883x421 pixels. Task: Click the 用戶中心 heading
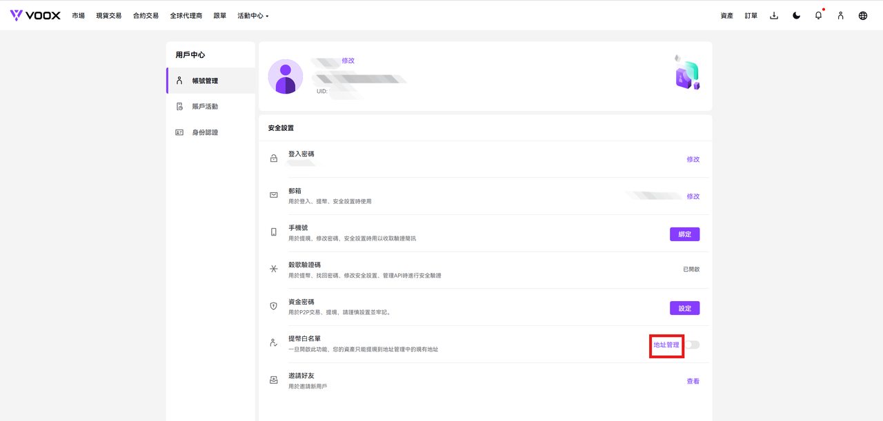coord(190,54)
